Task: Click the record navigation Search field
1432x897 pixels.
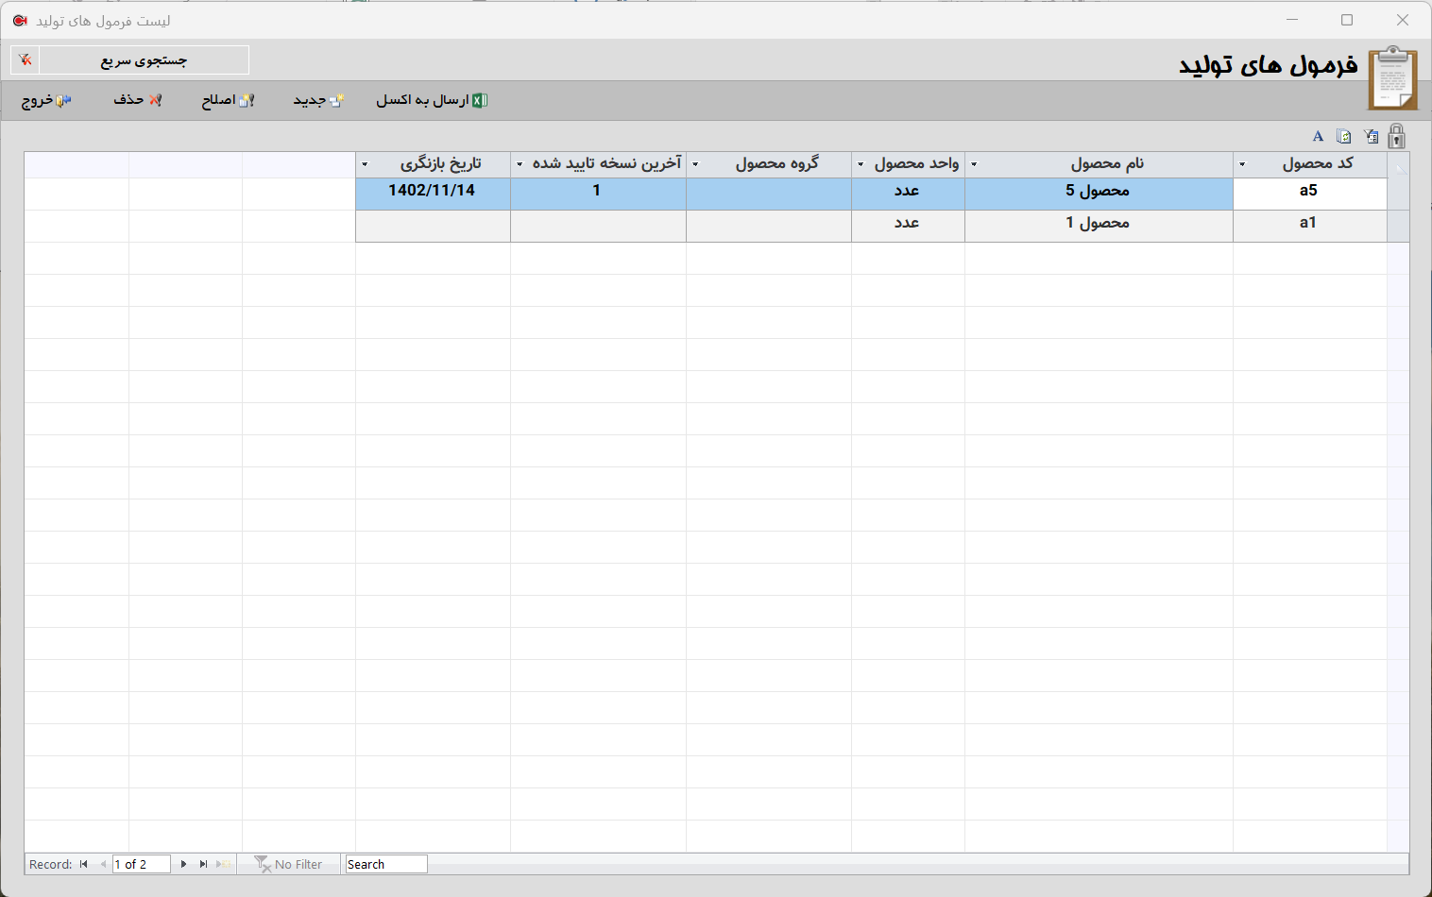Action: coord(385,863)
